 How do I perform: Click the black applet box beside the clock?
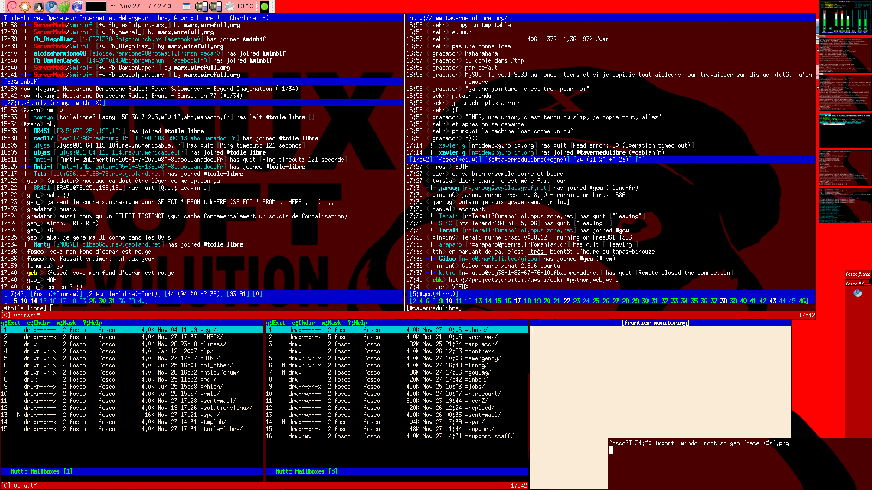(x=96, y=7)
